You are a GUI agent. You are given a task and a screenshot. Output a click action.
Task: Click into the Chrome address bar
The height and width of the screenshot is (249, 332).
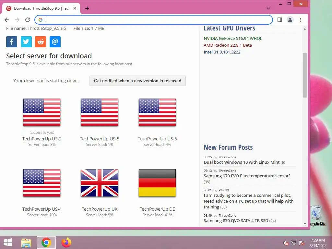(x=153, y=20)
